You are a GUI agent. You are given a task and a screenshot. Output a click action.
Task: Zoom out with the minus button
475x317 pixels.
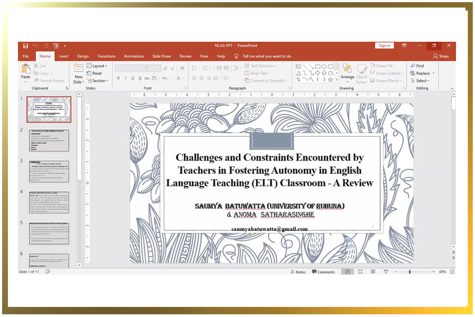[x=396, y=272]
